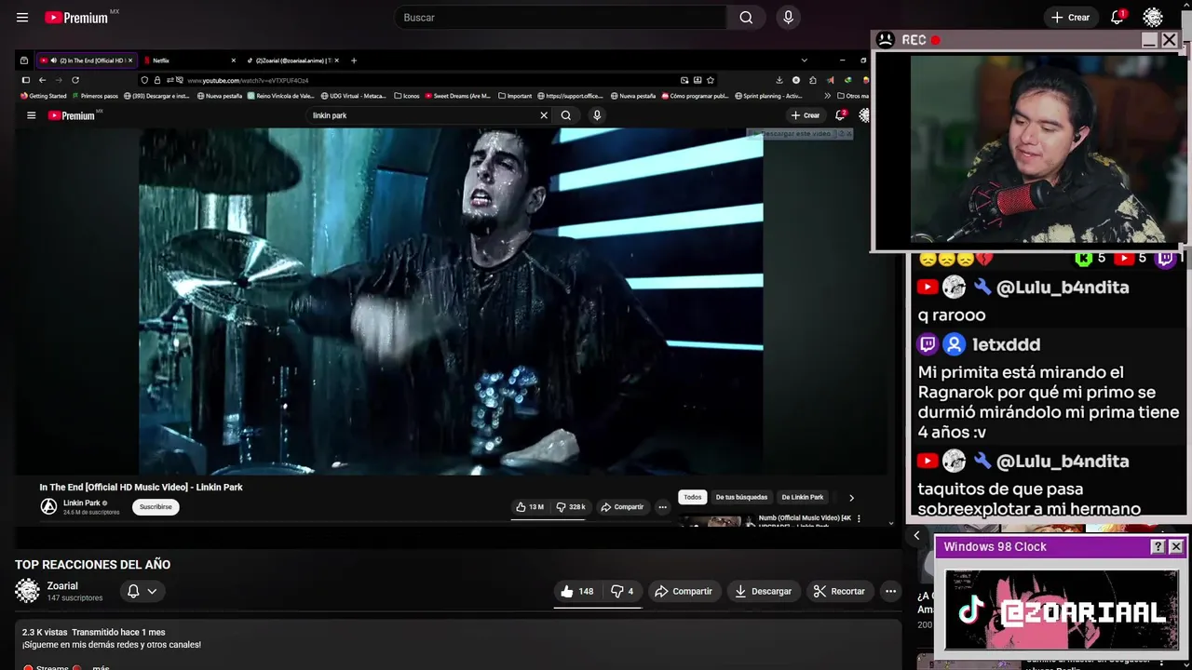Collapse side panel with the left chevron arrow

point(916,535)
